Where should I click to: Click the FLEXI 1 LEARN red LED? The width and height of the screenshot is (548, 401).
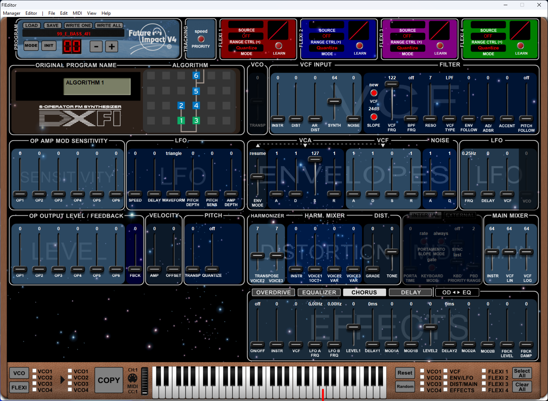point(279,46)
